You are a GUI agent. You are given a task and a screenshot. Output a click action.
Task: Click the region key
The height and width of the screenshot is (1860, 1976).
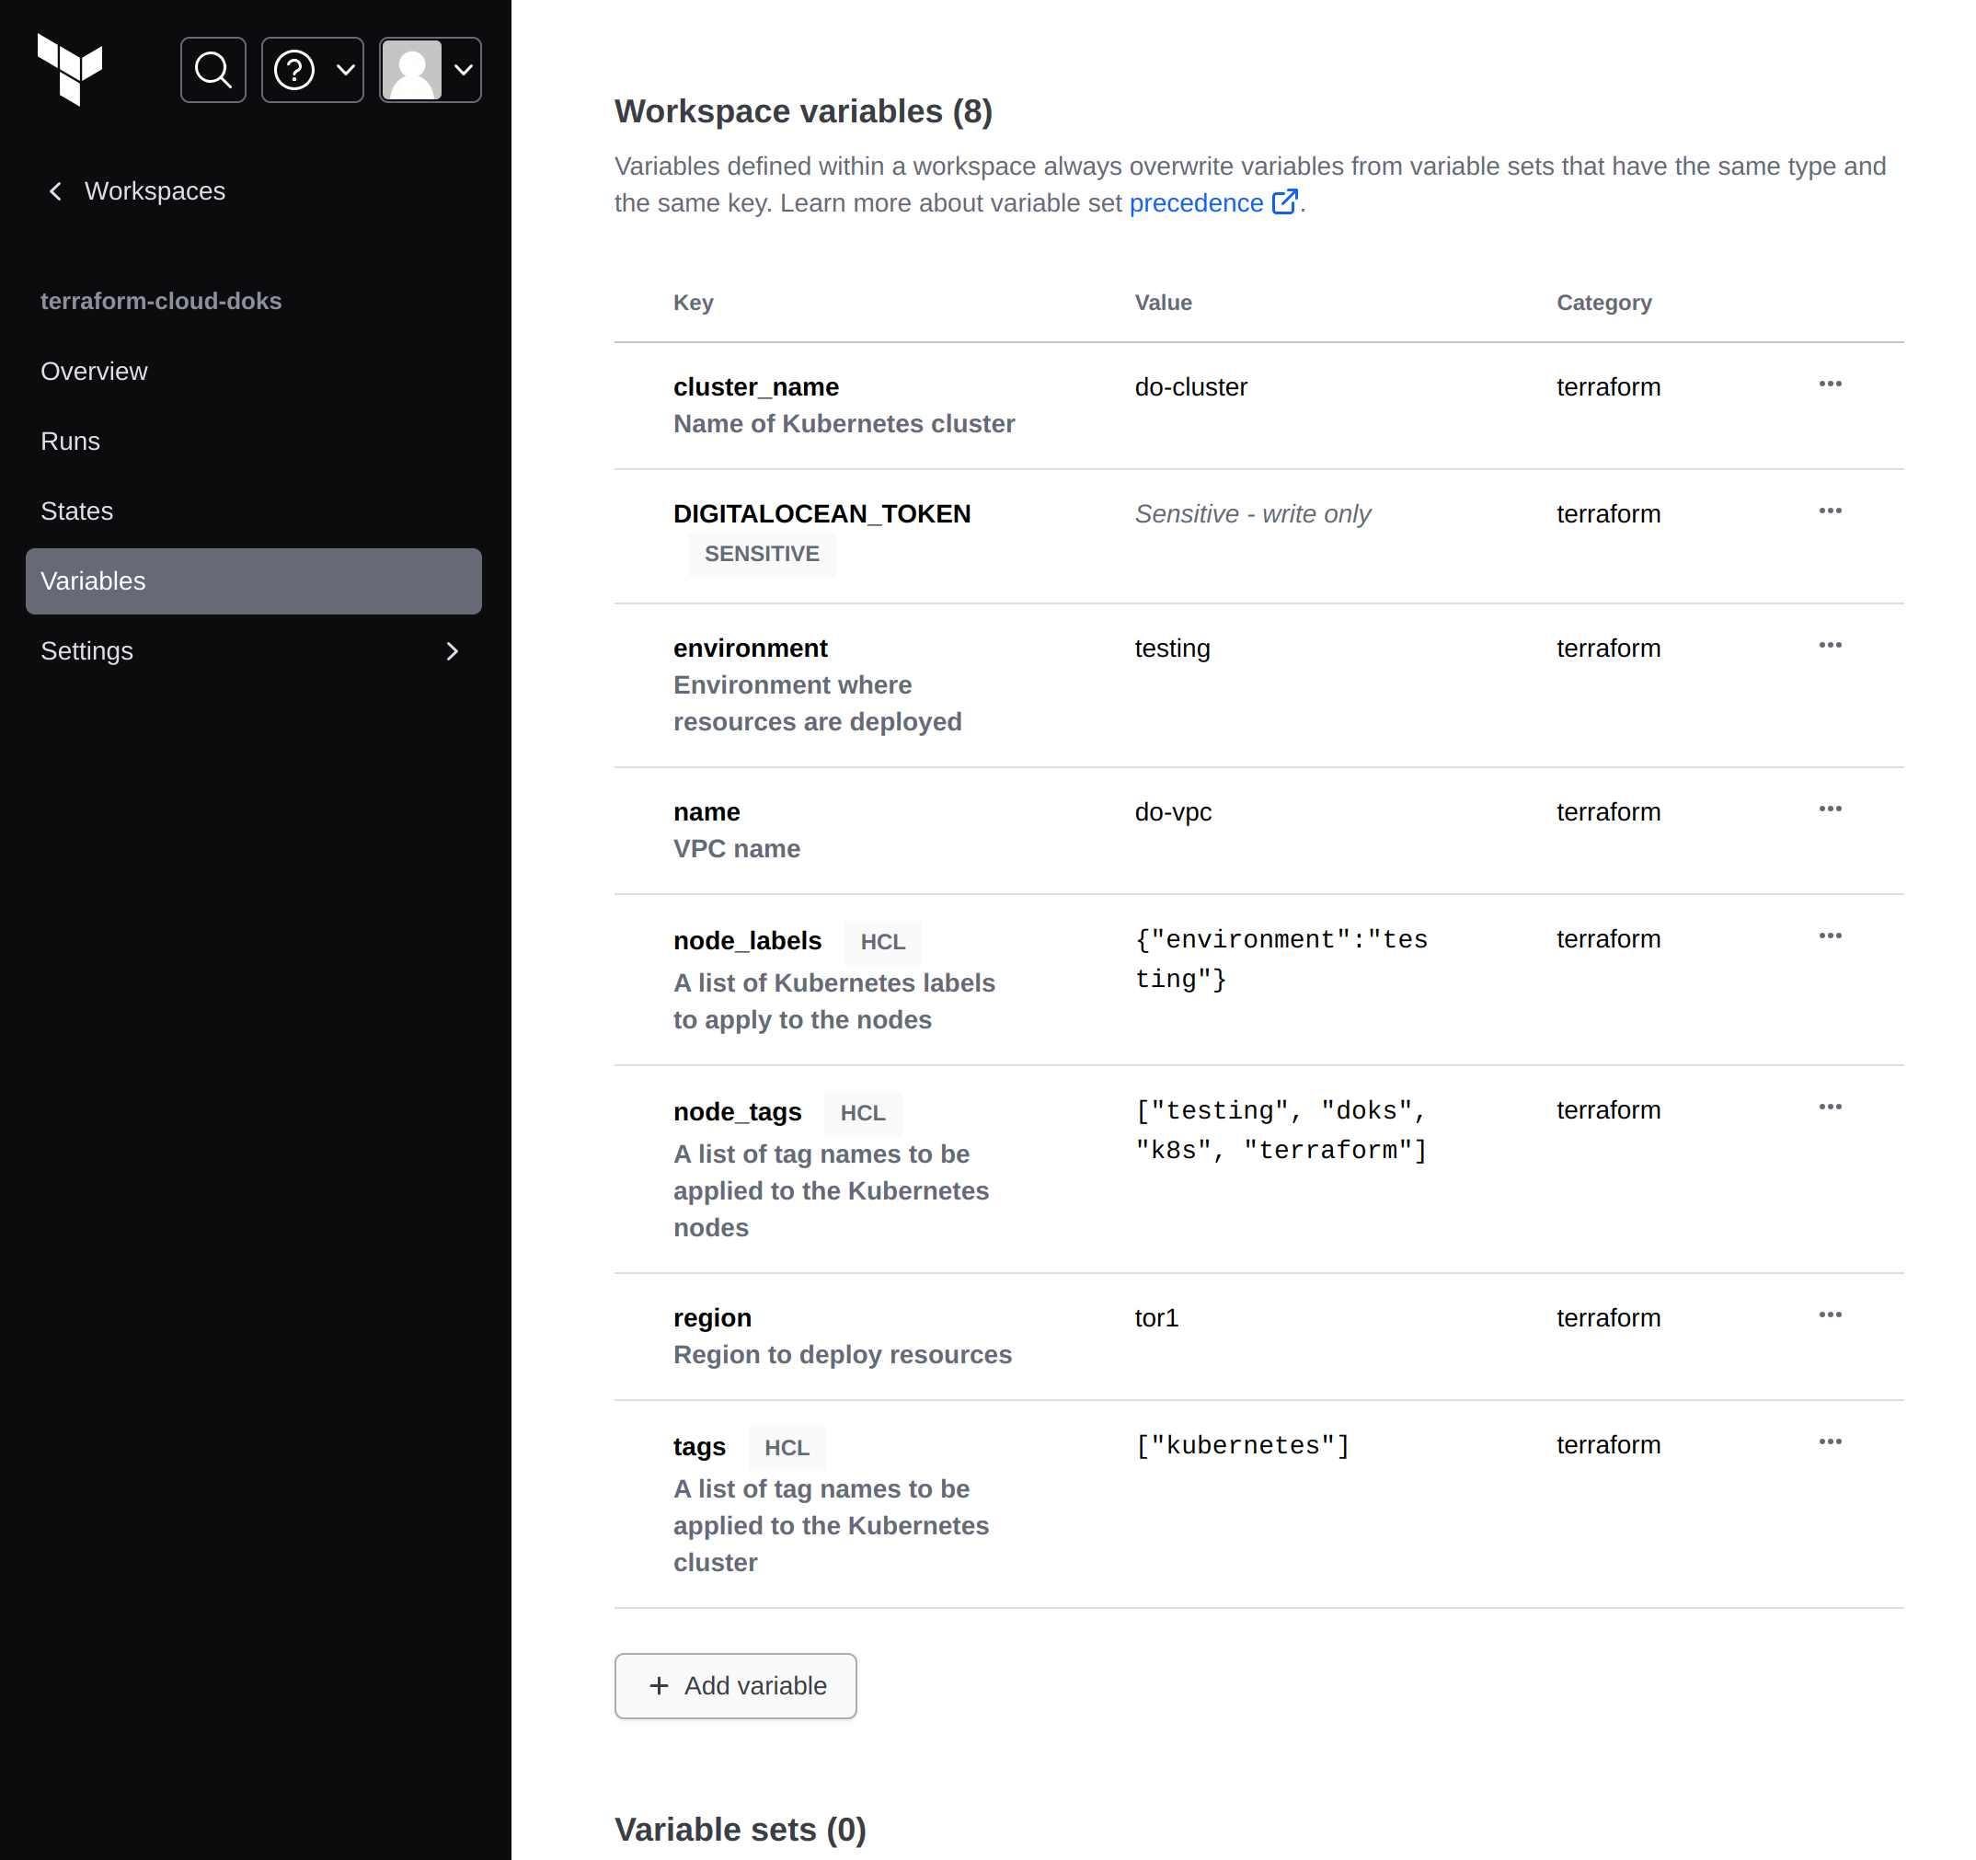pos(712,1318)
